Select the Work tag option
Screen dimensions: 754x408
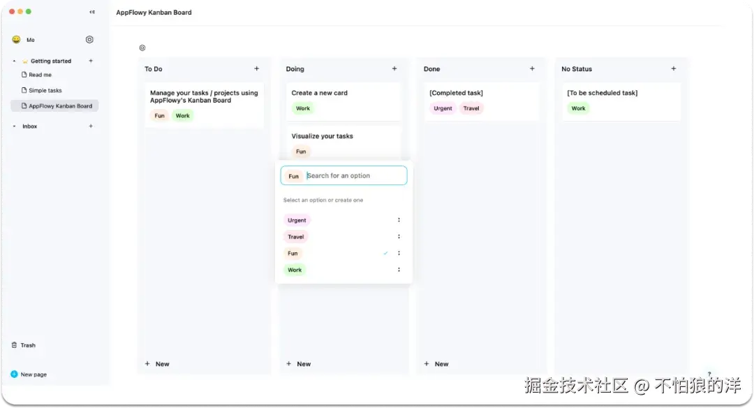(295, 270)
